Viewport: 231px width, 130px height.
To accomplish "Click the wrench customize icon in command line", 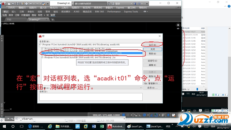I will 12,119.
